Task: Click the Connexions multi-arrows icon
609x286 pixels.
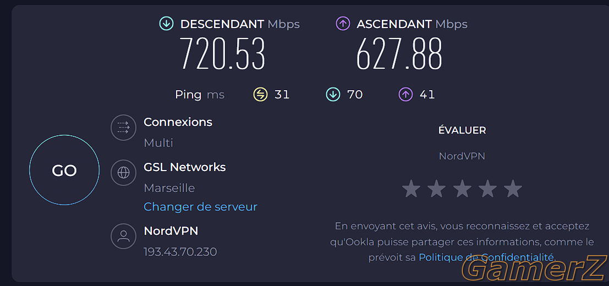Action: click(x=124, y=127)
